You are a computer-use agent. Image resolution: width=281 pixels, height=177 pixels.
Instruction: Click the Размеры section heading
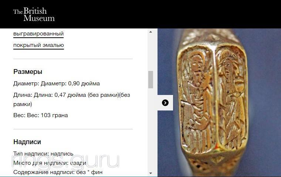[x=28, y=72]
